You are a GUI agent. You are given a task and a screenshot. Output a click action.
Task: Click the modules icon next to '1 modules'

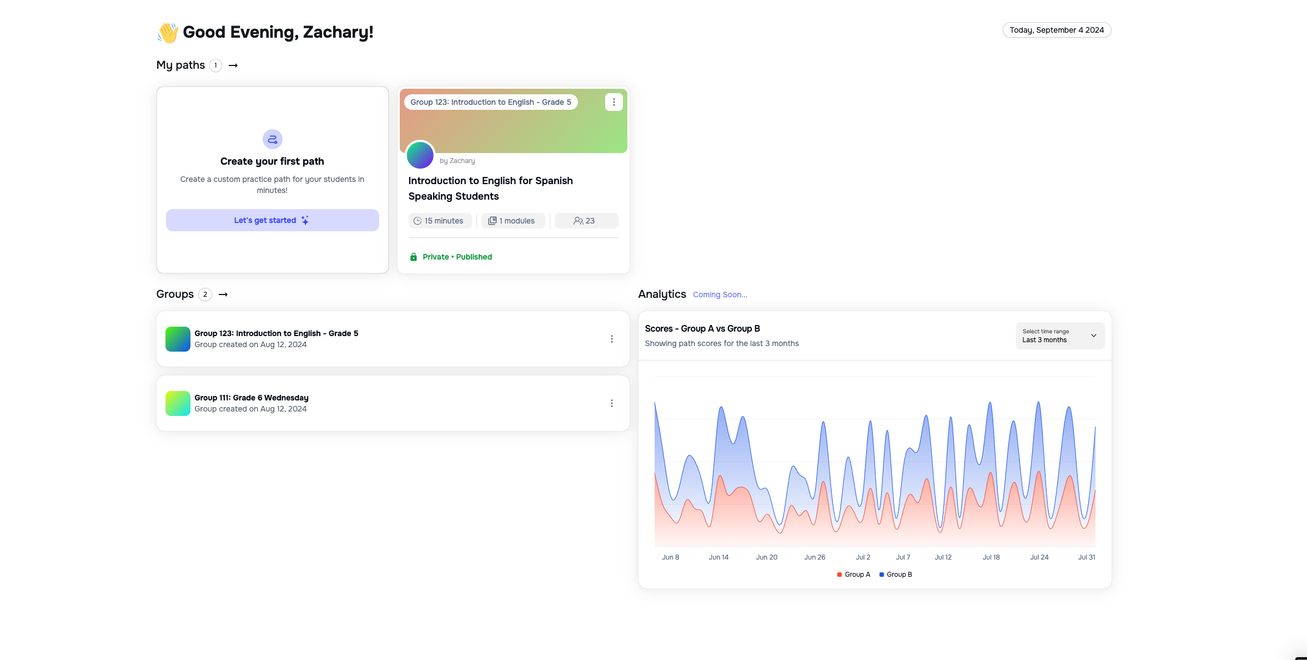[x=492, y=220]
